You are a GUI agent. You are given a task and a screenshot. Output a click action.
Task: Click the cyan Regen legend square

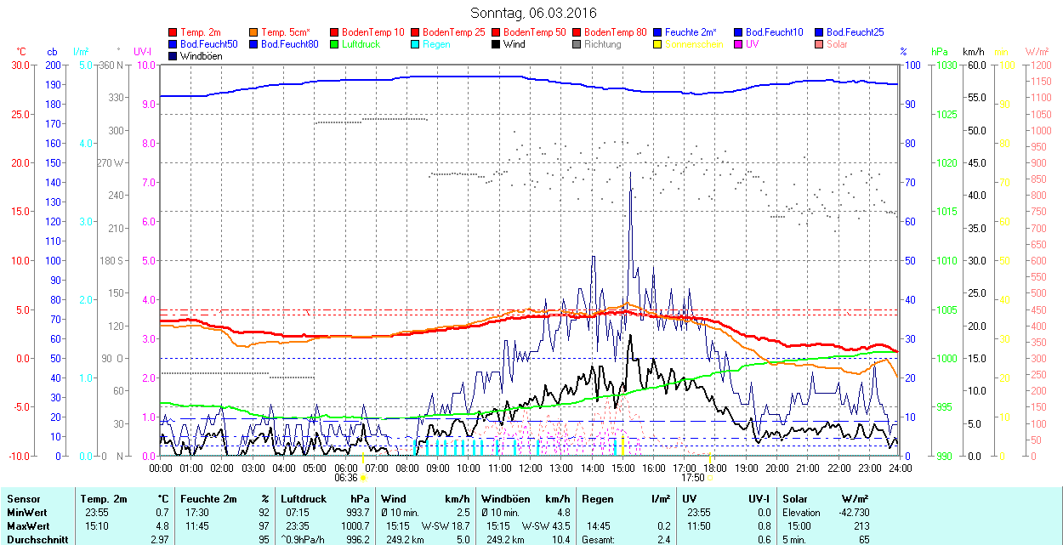click(415, 44)
